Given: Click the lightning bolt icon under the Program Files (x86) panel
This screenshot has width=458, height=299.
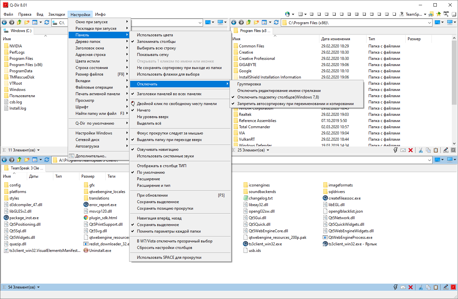Looking at the screenshot, I should click(x=396, y=150).
